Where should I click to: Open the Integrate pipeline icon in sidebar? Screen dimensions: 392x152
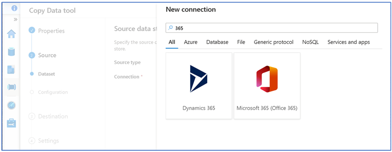pos(11,87)
